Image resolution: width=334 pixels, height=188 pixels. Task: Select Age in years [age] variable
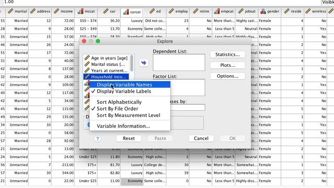(106, 58)
